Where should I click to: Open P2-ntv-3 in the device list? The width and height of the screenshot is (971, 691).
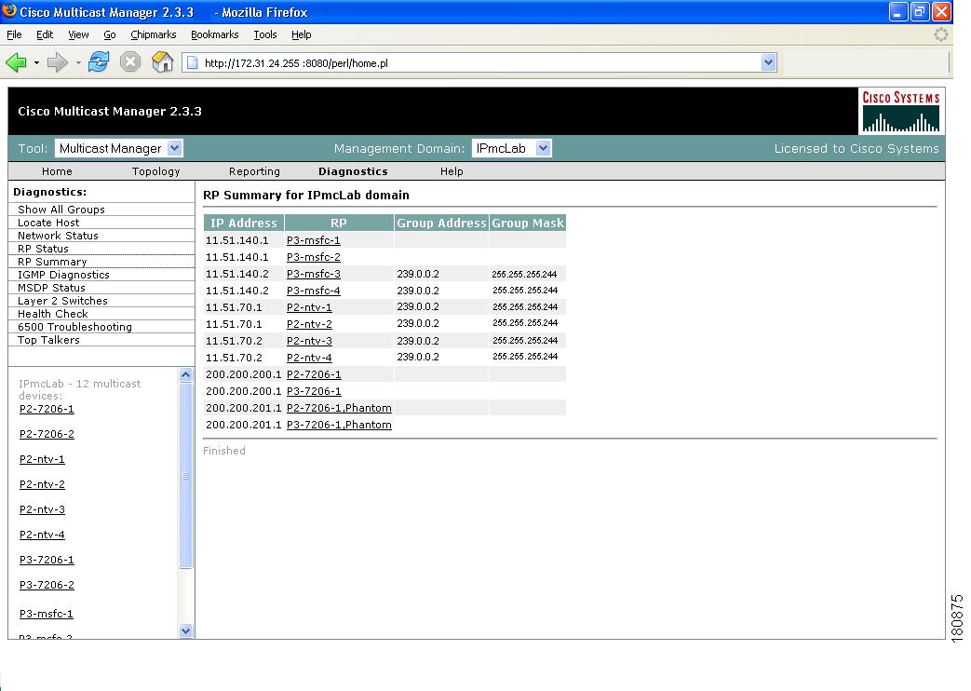tap(42, 508)
